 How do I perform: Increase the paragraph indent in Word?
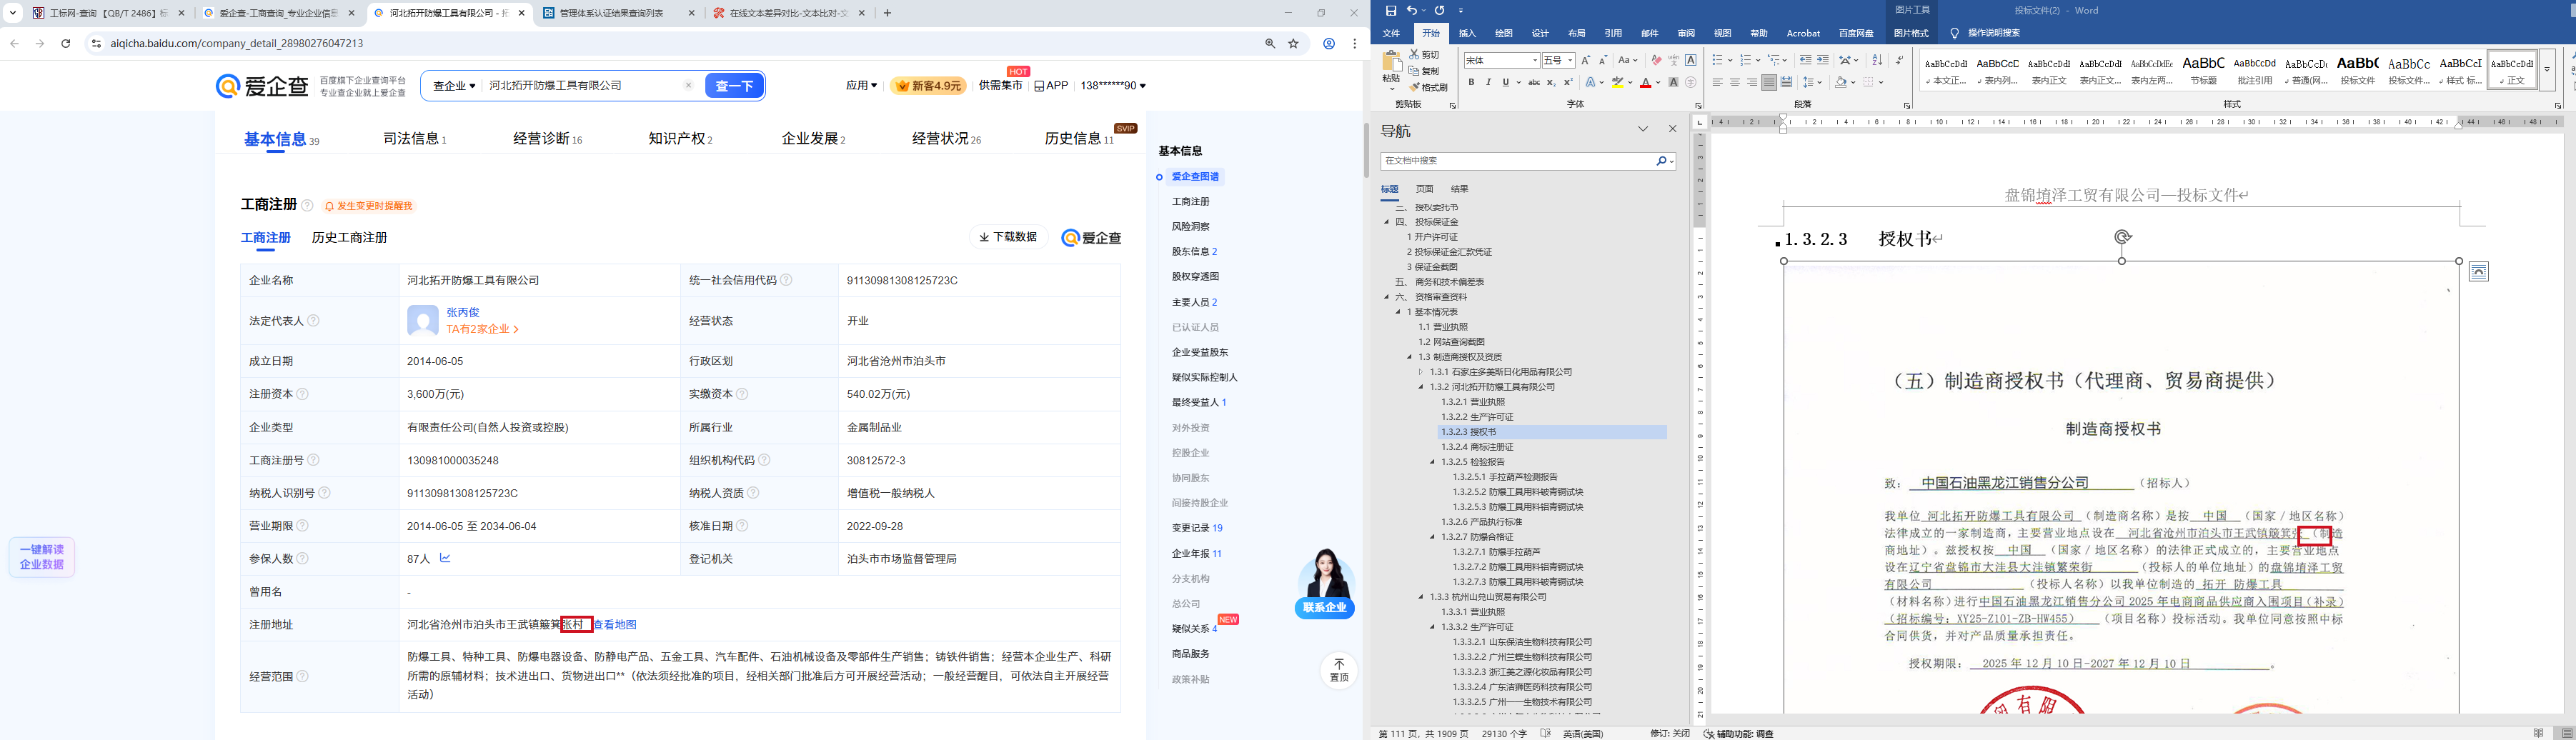coord(1823,60)
